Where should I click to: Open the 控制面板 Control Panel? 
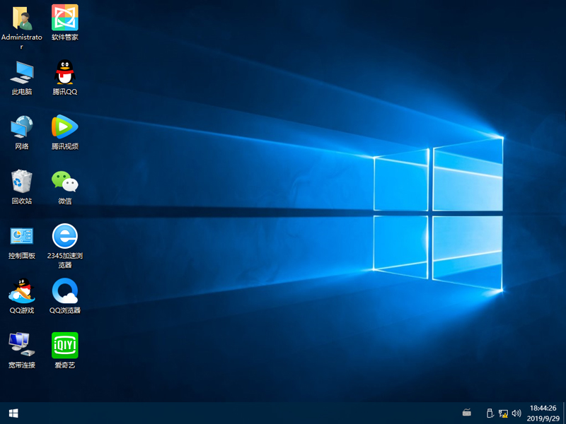coord(21,239)
